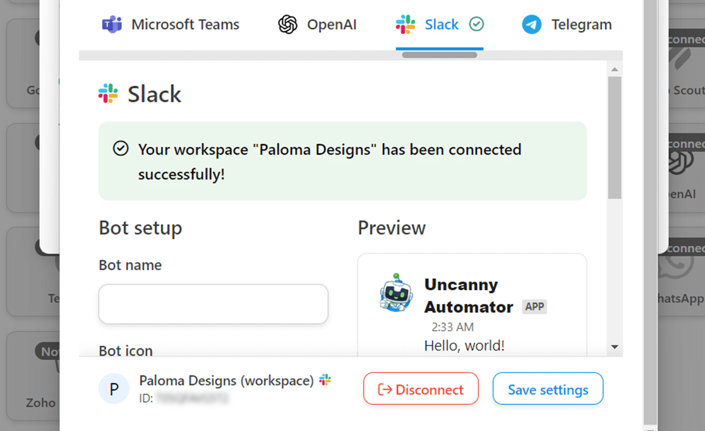This screenshot has width=705, height=431.
Task: Click inside the Bot name field
Action: click(x=213, y=304)
